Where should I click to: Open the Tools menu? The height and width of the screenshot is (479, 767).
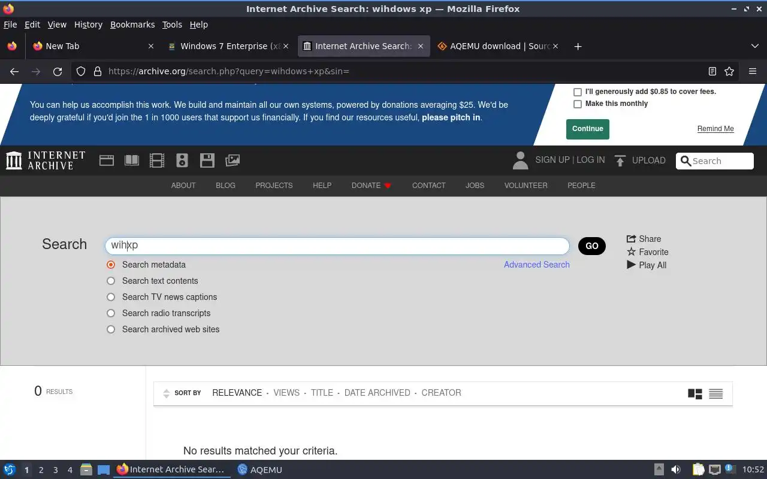click(x=172, y=25)
